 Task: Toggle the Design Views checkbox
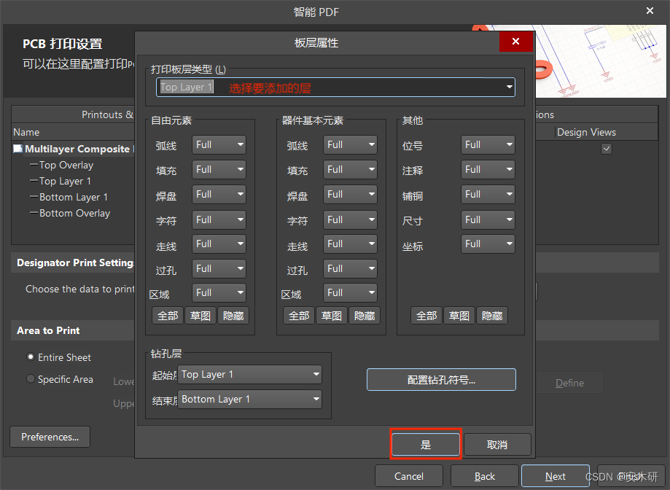[x=607, y=148]
